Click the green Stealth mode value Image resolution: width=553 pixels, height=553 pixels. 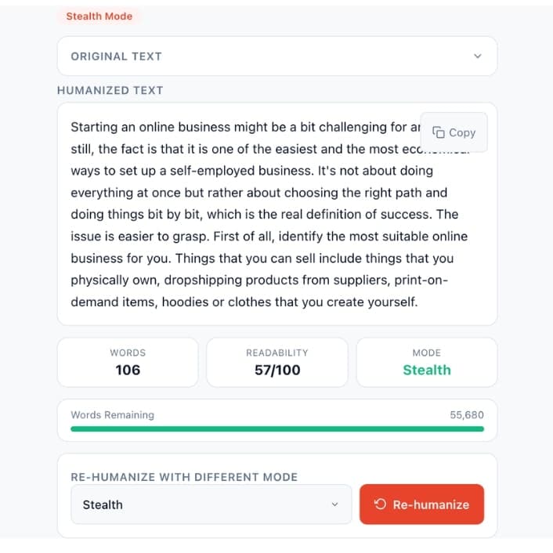click(426, 370)
